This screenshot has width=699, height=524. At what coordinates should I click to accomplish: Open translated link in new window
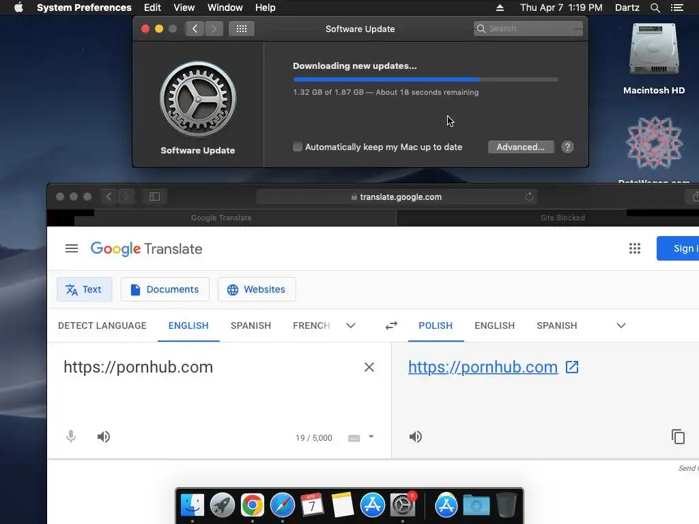(572, 367)
